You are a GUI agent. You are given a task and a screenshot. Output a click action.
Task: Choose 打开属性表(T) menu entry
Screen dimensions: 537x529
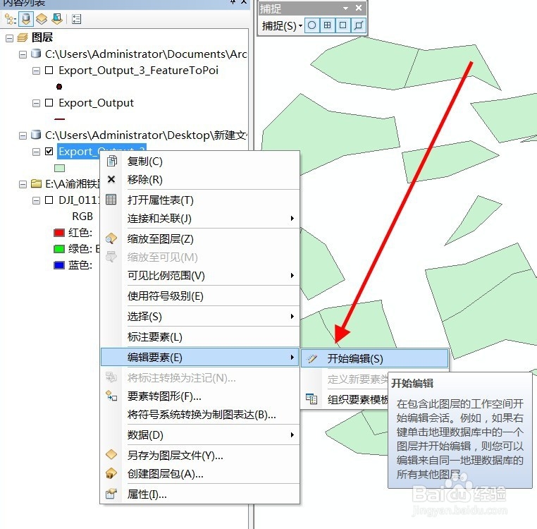(x=200, y=200)
